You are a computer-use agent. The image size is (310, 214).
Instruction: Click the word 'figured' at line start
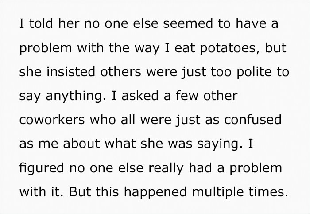42,168
